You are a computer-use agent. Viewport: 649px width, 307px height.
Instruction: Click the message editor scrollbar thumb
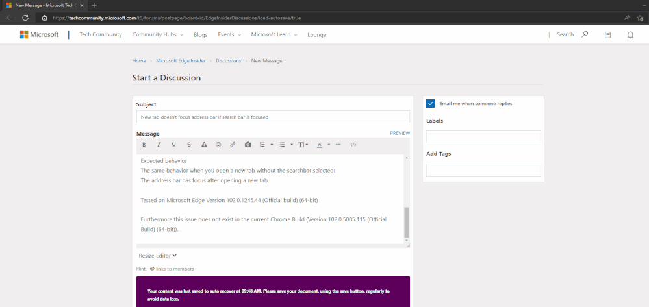tap(407, 222)
